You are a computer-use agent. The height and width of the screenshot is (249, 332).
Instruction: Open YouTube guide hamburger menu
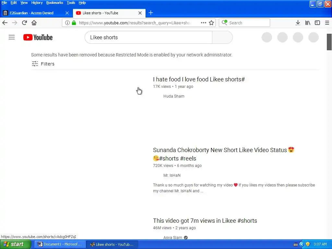point(12,37)
